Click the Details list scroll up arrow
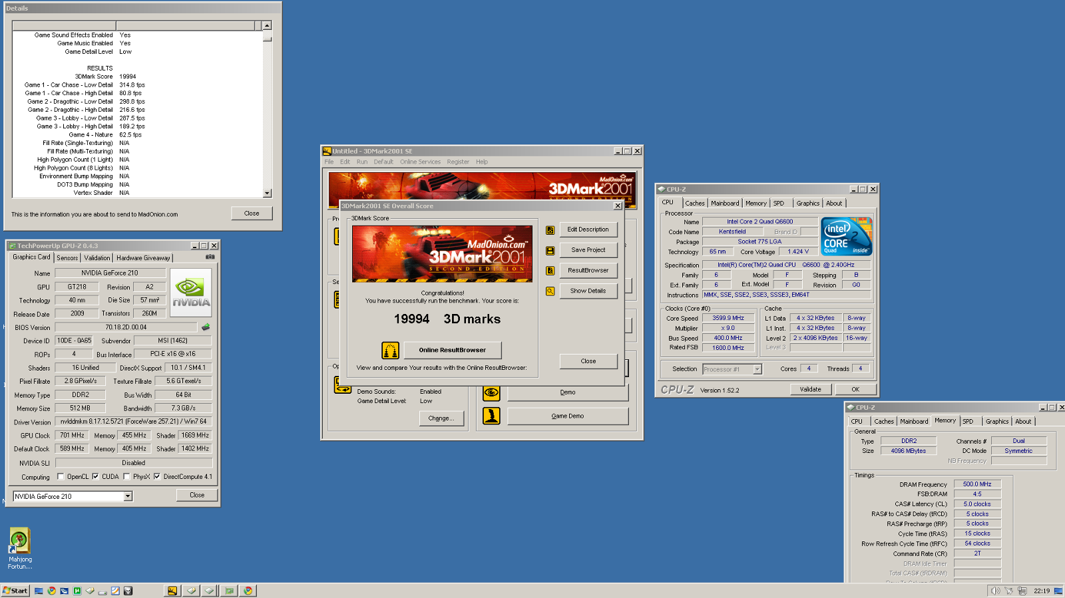Image resolution: width=1065 pixels, height=598 pixels. point(267,25)
